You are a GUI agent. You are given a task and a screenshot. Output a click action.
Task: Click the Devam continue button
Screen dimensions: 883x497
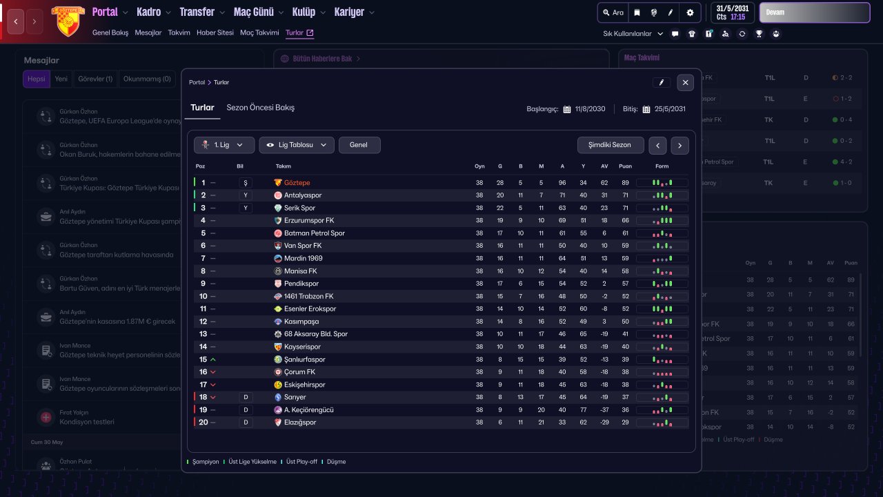coord(815,12)
